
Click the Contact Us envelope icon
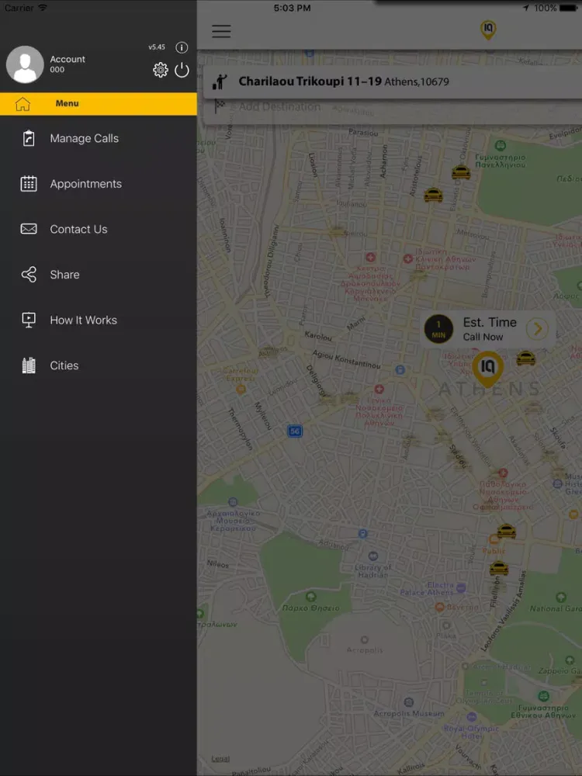29,229
